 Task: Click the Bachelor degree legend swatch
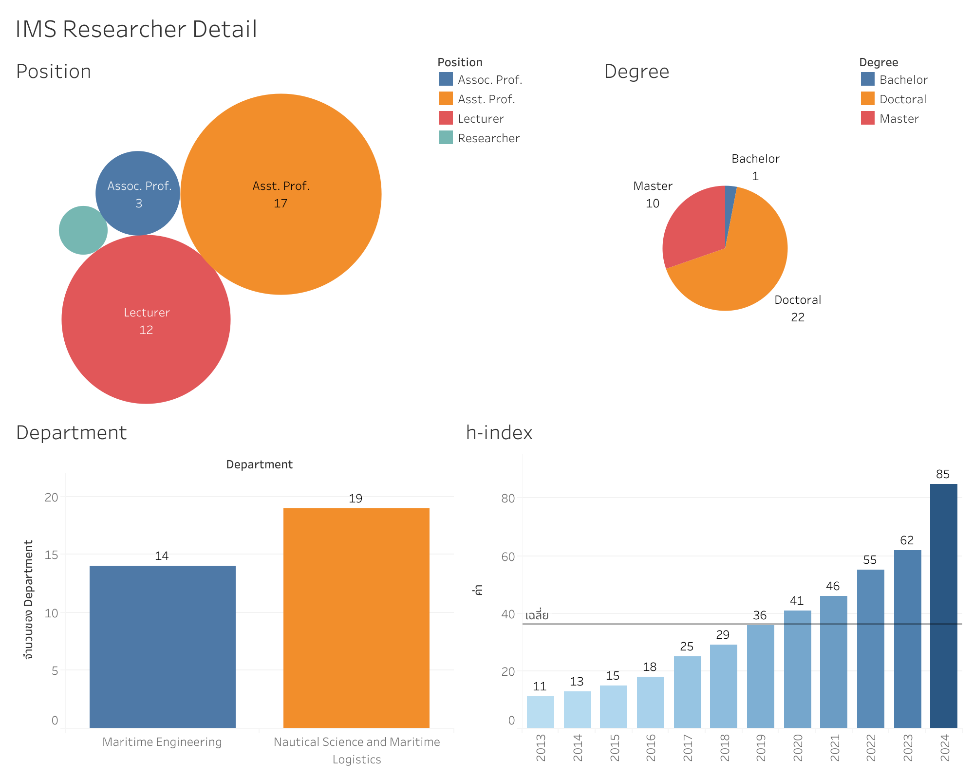point(867,79)
